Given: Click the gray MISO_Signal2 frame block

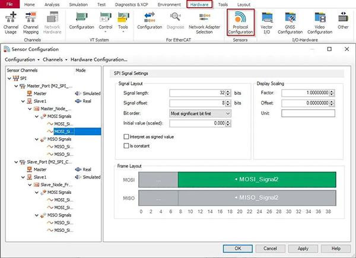Looking at the screenshot, I should pyautogui.click(x=257, y=198).
